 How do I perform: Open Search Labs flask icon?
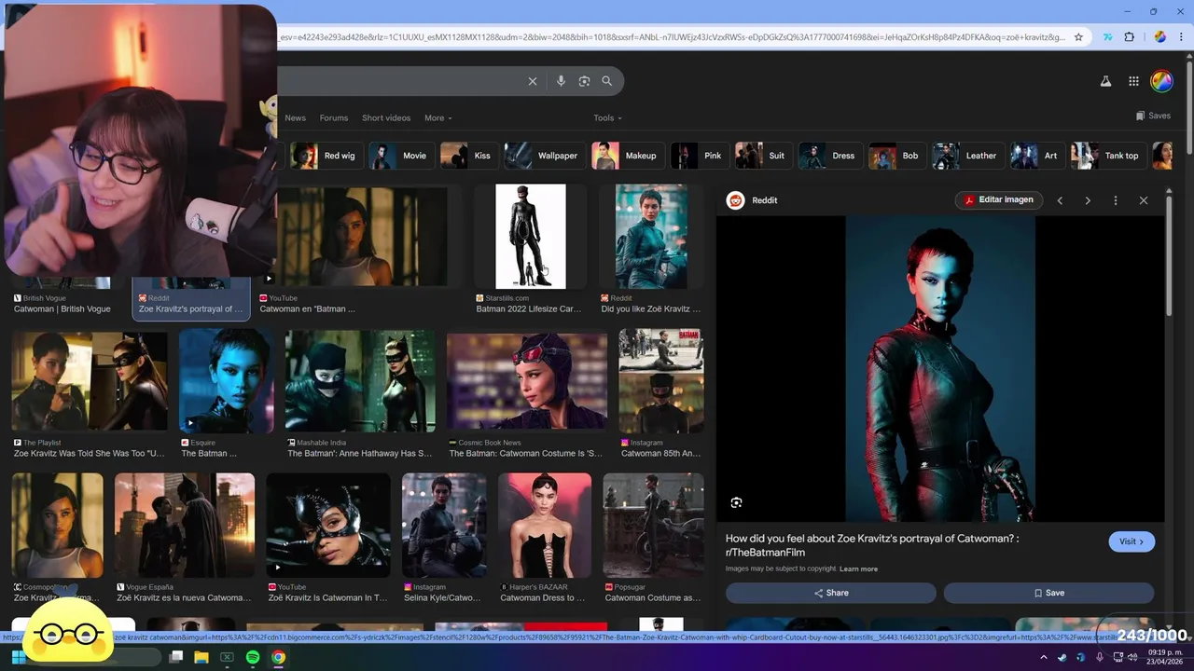click(1105, 81)
